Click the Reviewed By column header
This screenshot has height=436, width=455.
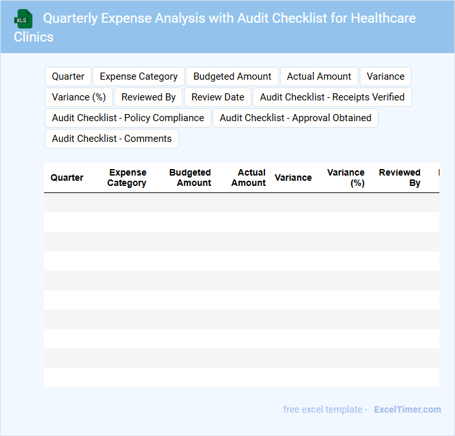pyautogui.click(x=400, y=178)
